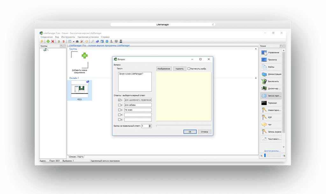Check answer 4 checkbox

[119, 115]
